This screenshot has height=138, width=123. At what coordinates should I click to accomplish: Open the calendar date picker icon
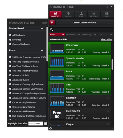(x=46, y=124)
